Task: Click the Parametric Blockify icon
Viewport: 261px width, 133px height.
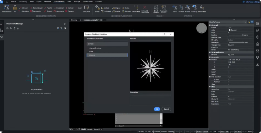Action: point(164,7)
